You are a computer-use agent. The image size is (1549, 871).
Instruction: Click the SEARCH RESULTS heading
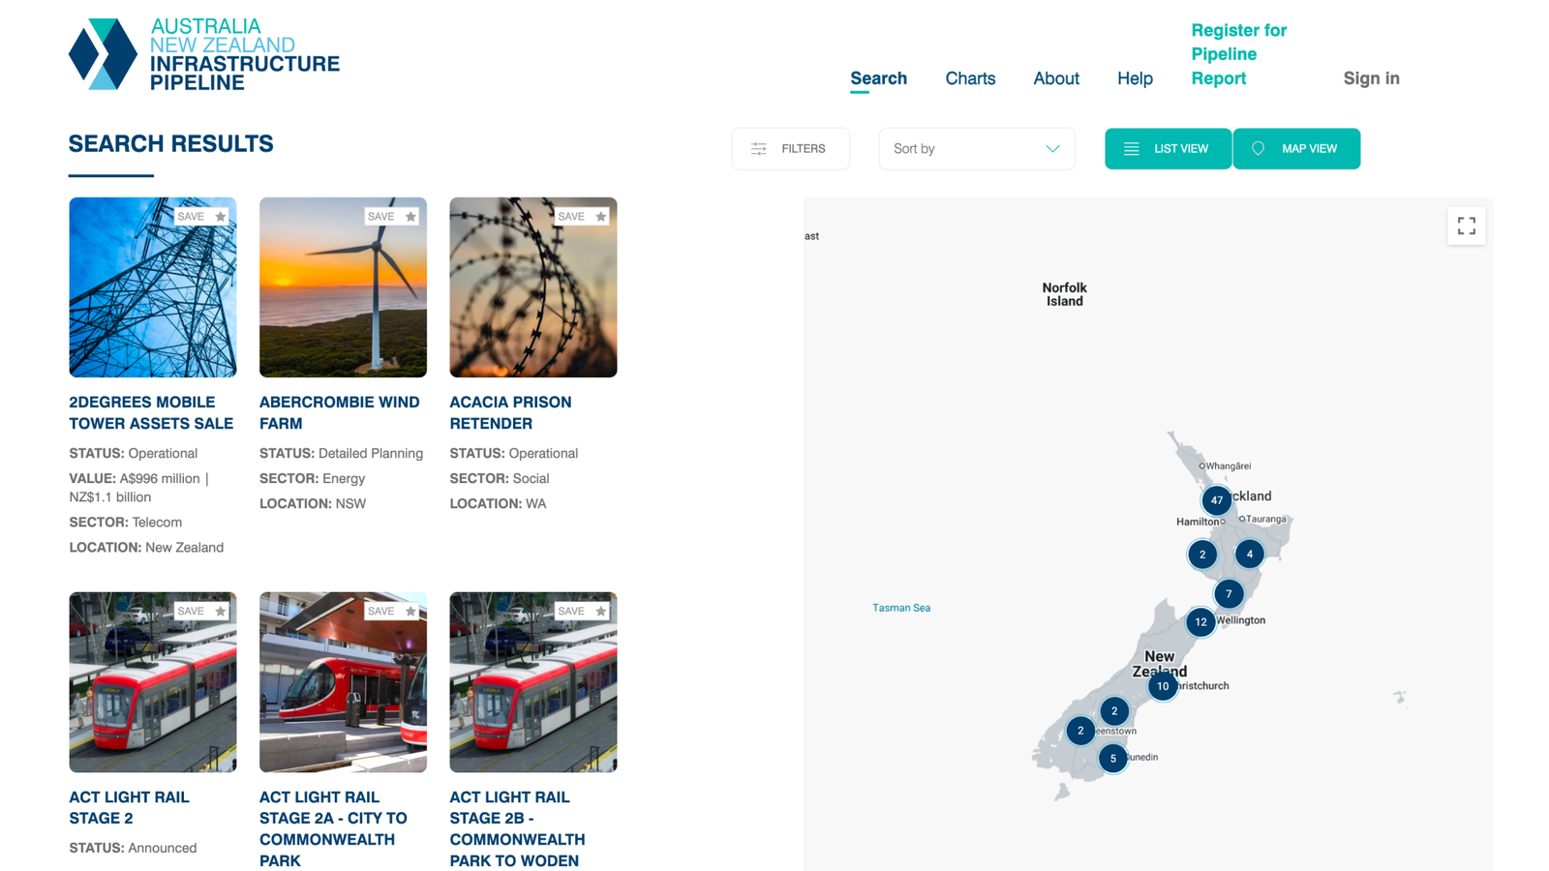point(170,144)
